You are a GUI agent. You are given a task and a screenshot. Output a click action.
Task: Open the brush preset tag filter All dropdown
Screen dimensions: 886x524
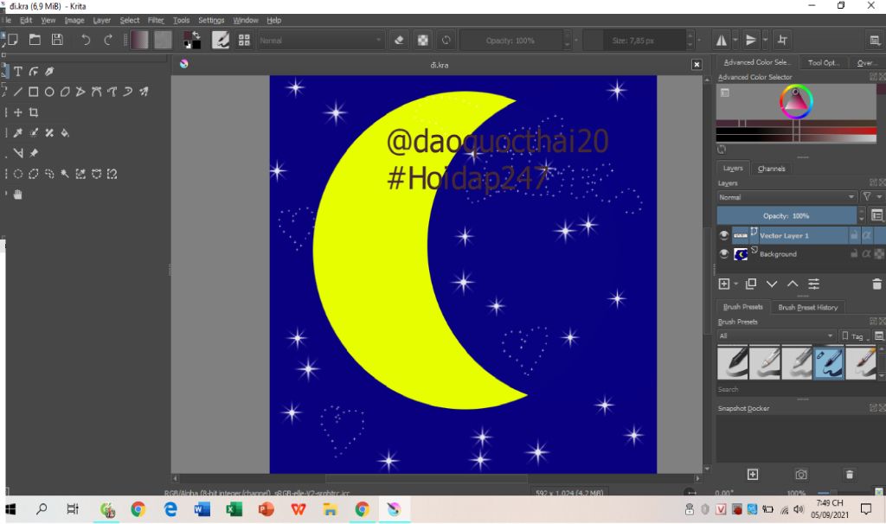click(x=776, y=336)
